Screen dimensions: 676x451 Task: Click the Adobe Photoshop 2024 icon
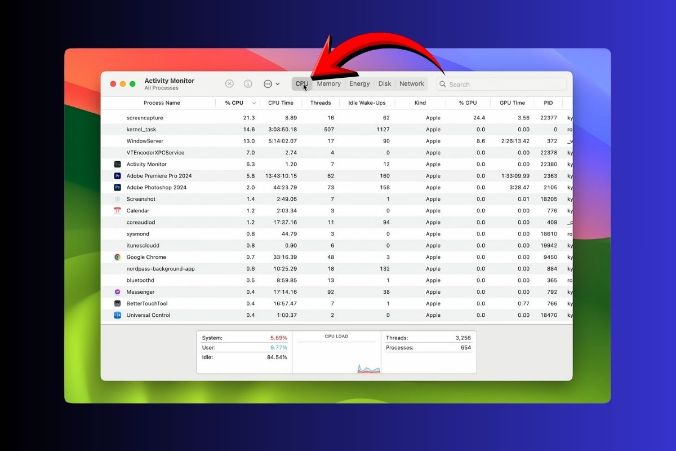coord(117,187)
